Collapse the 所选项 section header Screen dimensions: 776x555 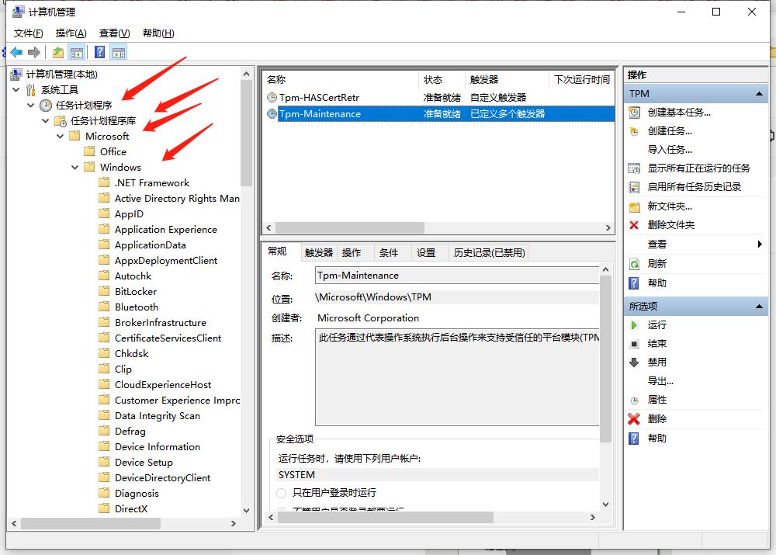760,306
